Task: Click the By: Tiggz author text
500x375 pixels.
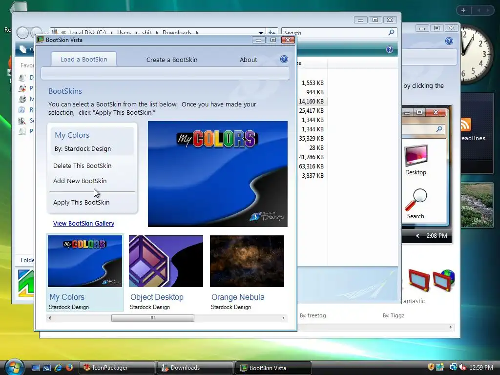Action: coord(394,315)
